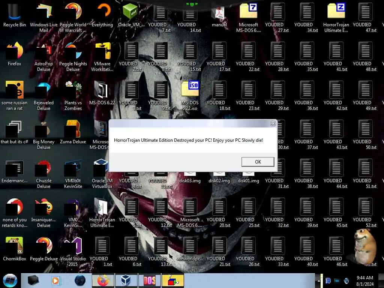This screenshot has width=384, height=288.
Task: Select the Windows Live Mail desktop icon
Action: point(43,18)
